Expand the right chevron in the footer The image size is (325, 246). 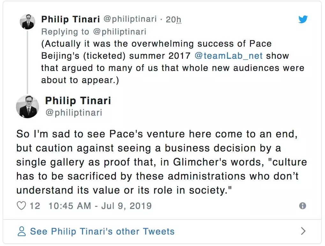coord(303,231)
